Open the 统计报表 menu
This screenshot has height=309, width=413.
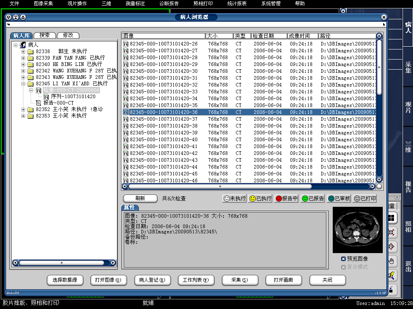[x=237, y=3]
